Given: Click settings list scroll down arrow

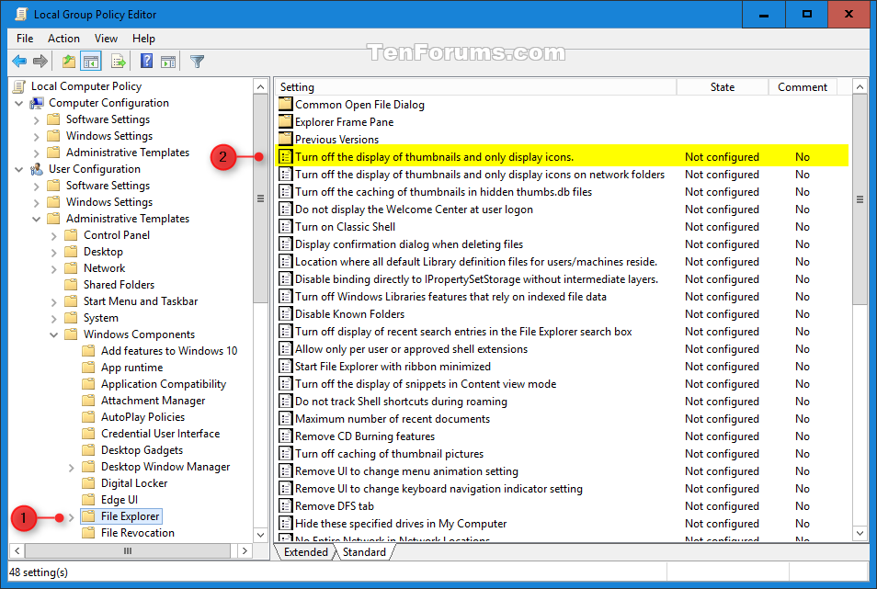Looking at the screenshot, I should click(x=860, y=533).
